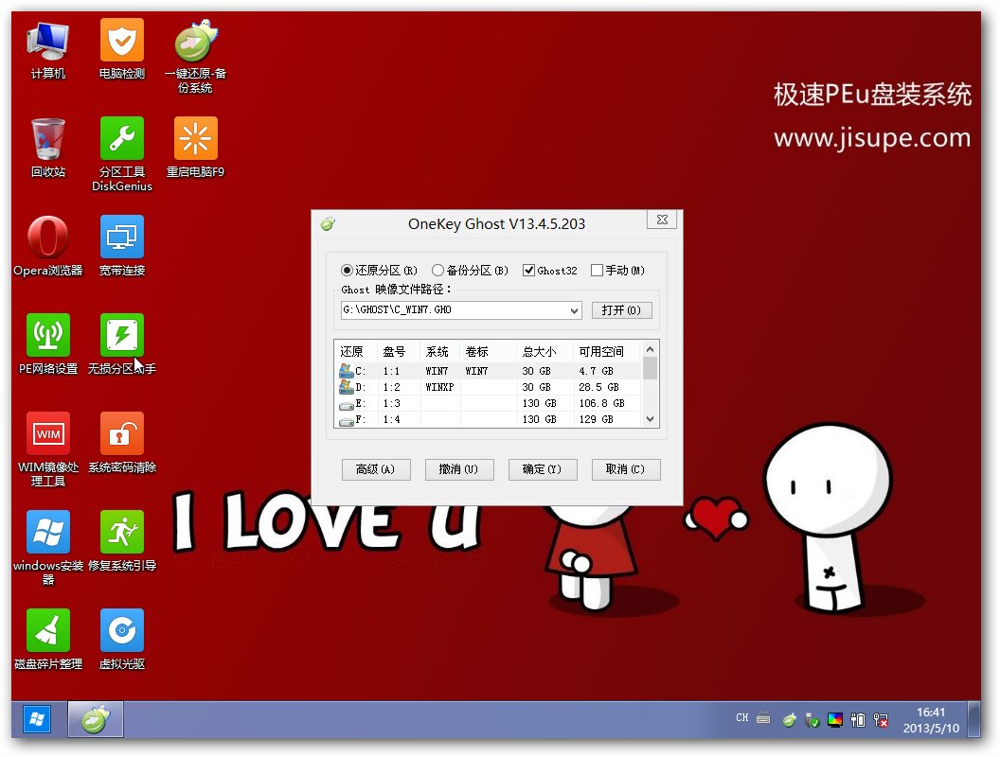
Task: Launch the 电脑检测 shield icon
Action: click(x=122, y=50)
